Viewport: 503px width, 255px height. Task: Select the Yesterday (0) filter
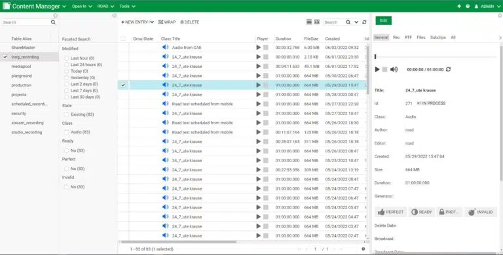(x=66, y=78)
